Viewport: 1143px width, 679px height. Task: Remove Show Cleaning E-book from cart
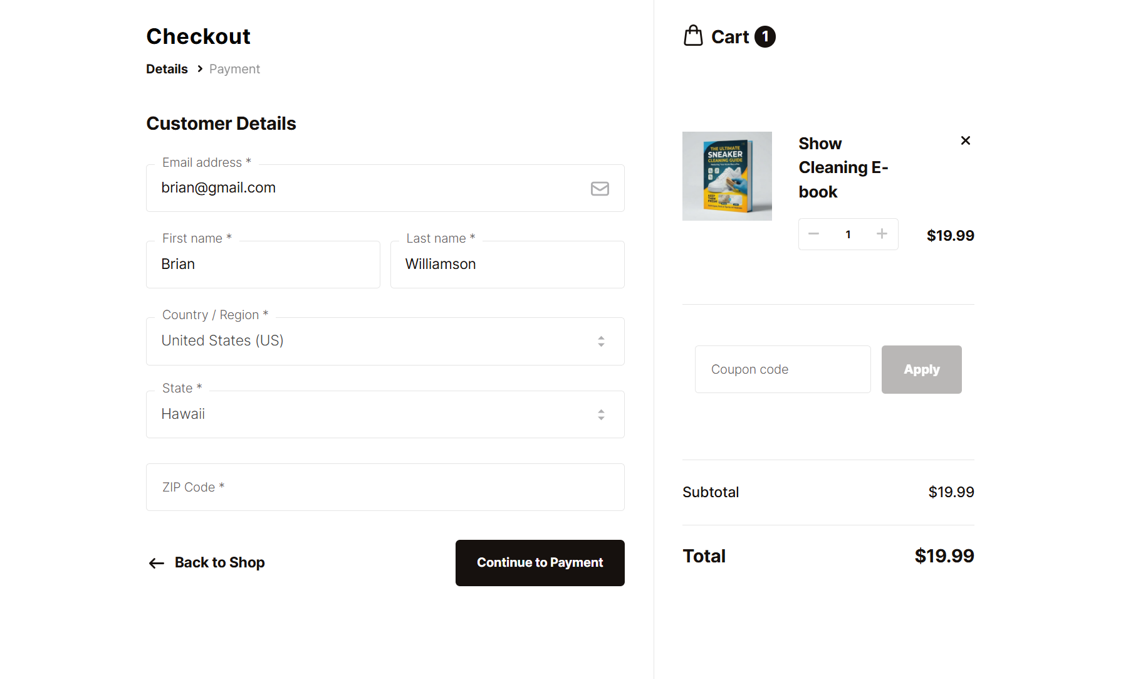tap(965, 140)
